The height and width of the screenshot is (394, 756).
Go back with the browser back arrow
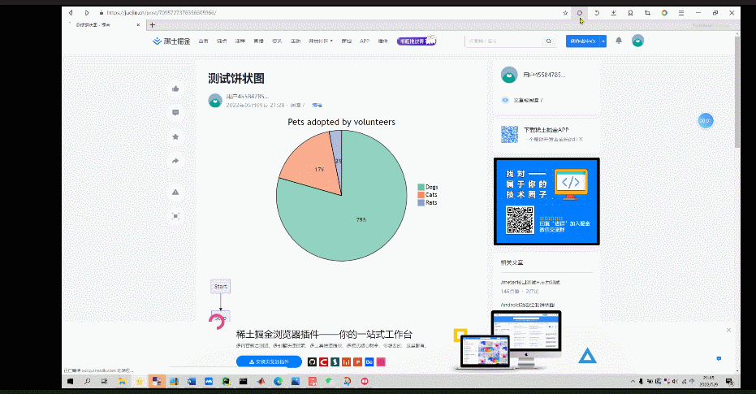(71, 12)
